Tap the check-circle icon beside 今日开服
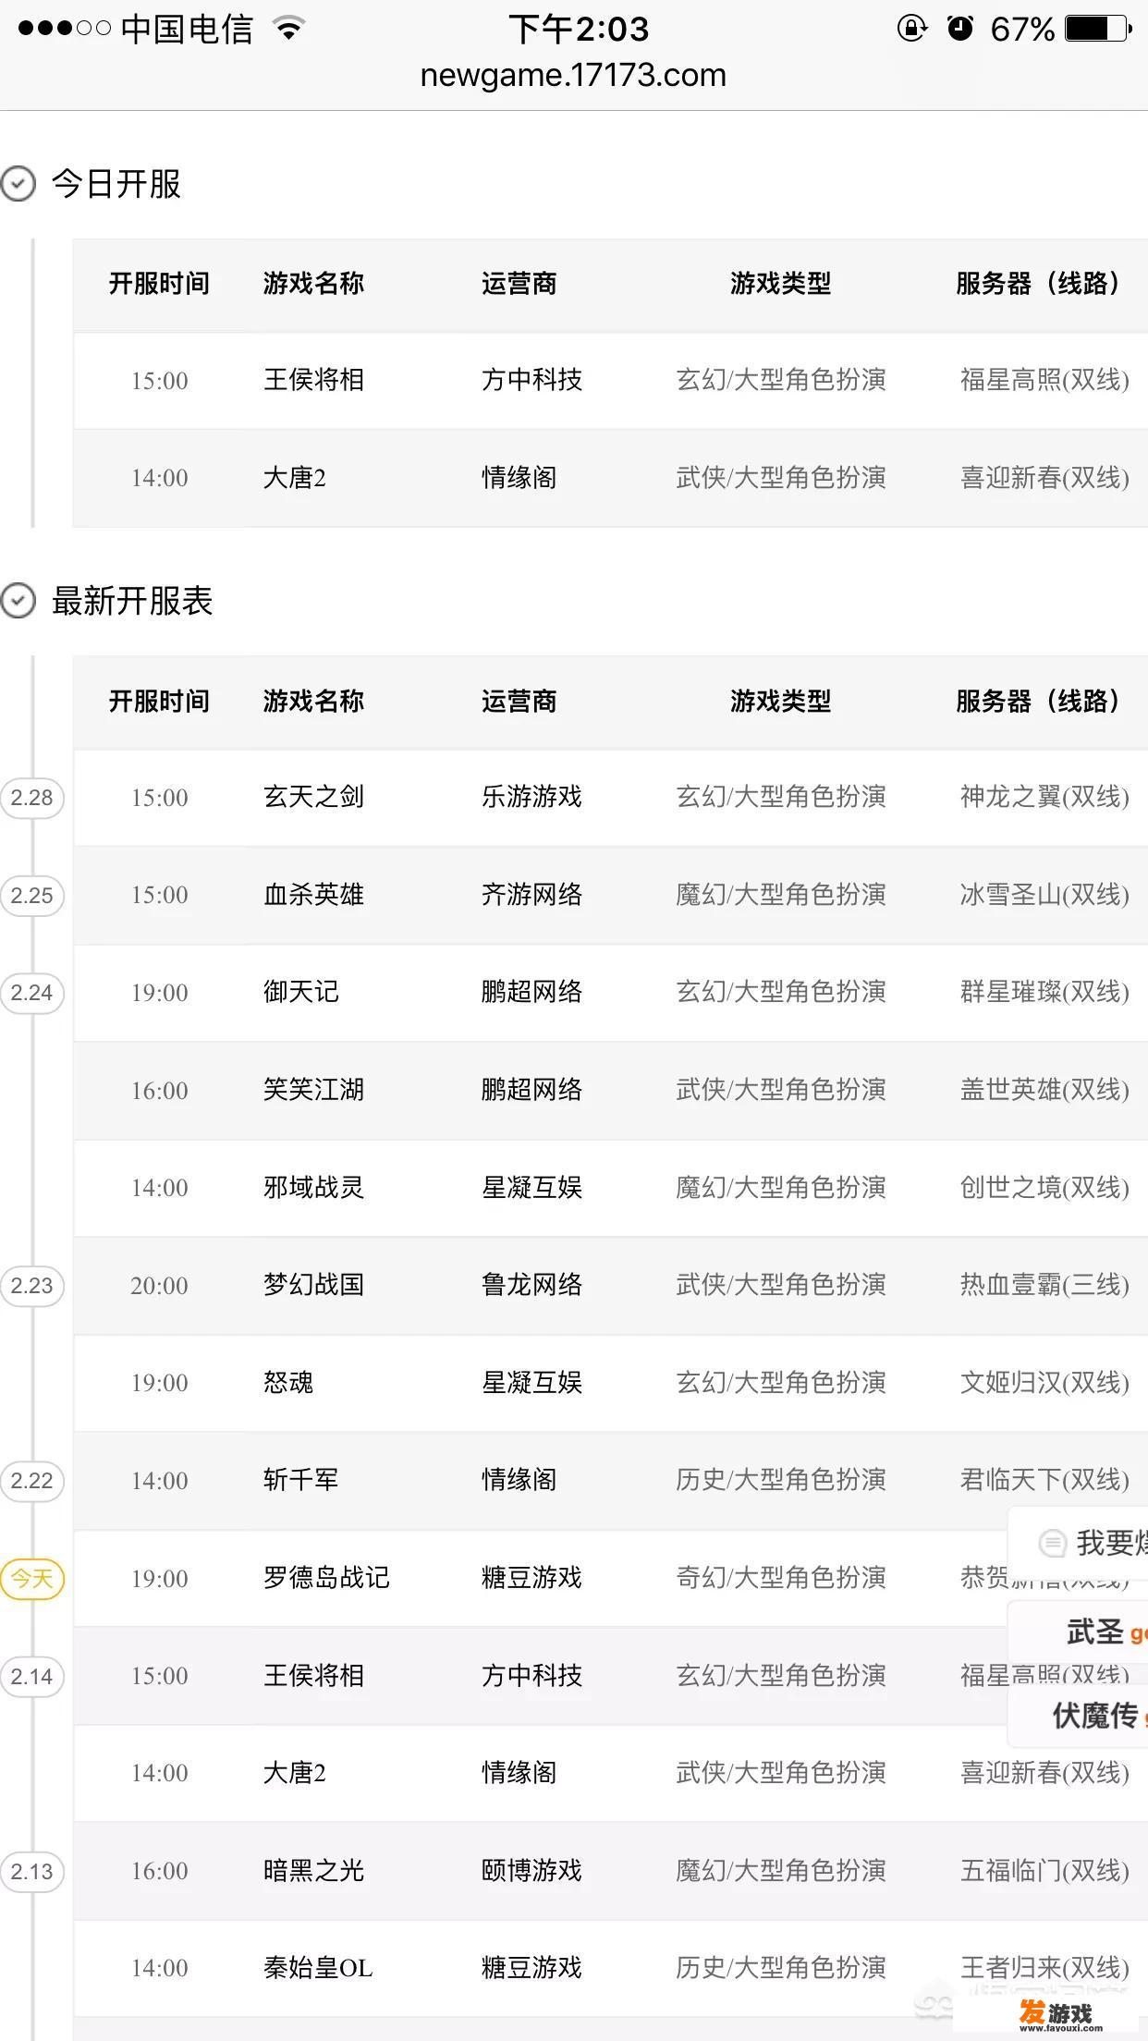This screenshot has height=2041, width=1148. 18,184
